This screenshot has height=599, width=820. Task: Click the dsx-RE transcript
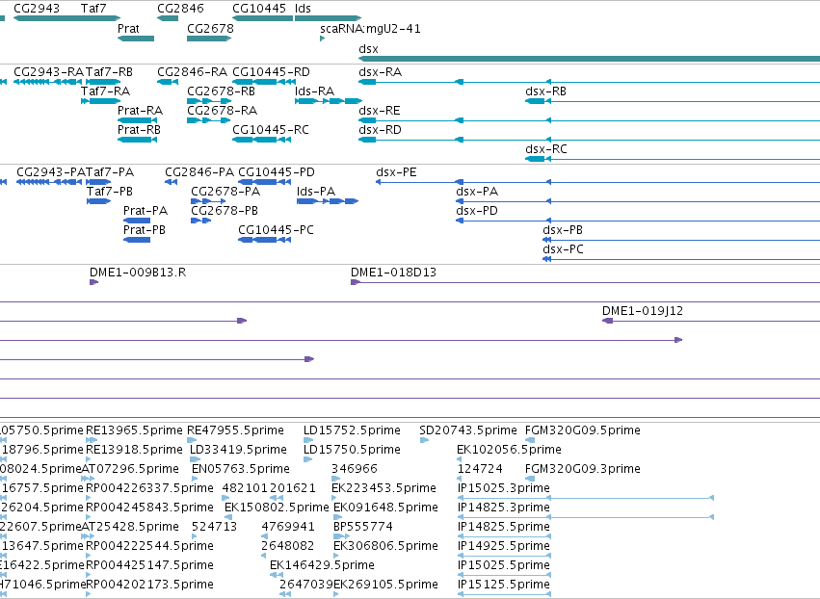[x=590, y=120]
